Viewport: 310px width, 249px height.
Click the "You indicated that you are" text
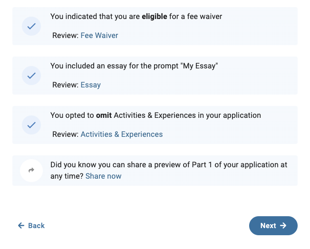tap(95, 17)
